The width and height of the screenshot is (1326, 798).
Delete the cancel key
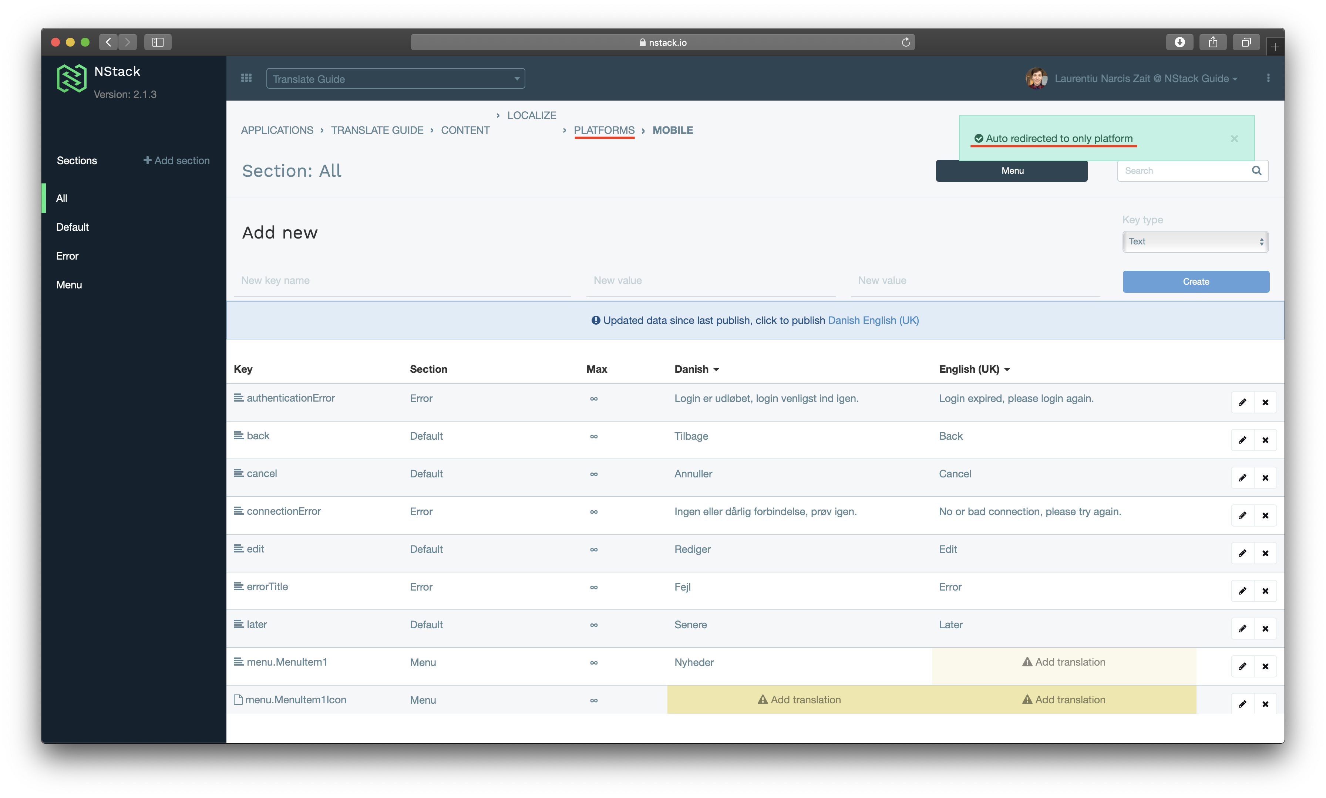(x=1265, y=477)
